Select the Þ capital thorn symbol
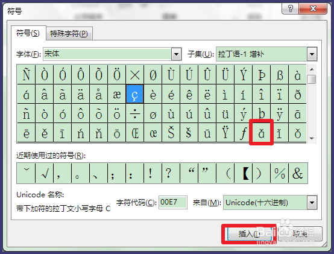Image resolution: width=334 pixels, height=254 pixels. 262,75
